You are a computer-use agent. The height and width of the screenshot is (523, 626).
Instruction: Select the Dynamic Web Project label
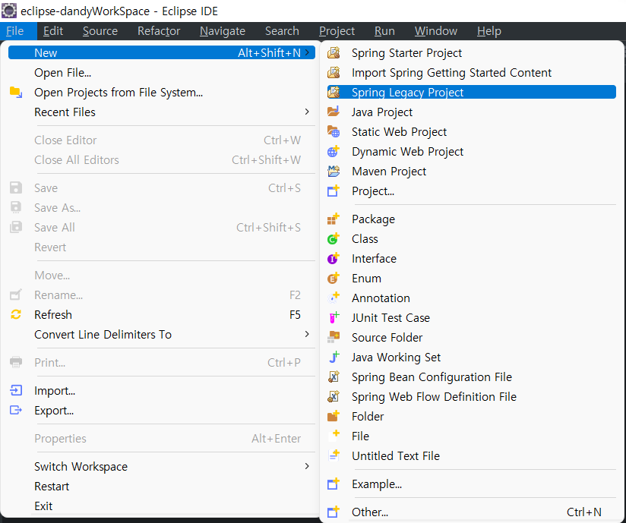tap(408, 152)
